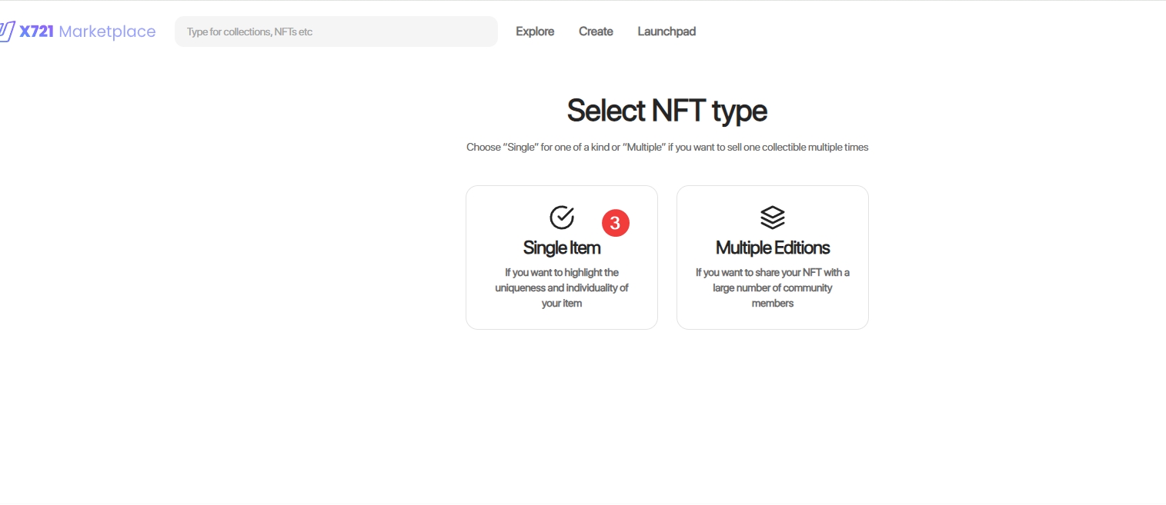Select the Single Item title
The height and width of the screenshot is (505, 1166).
coord(562,248)
